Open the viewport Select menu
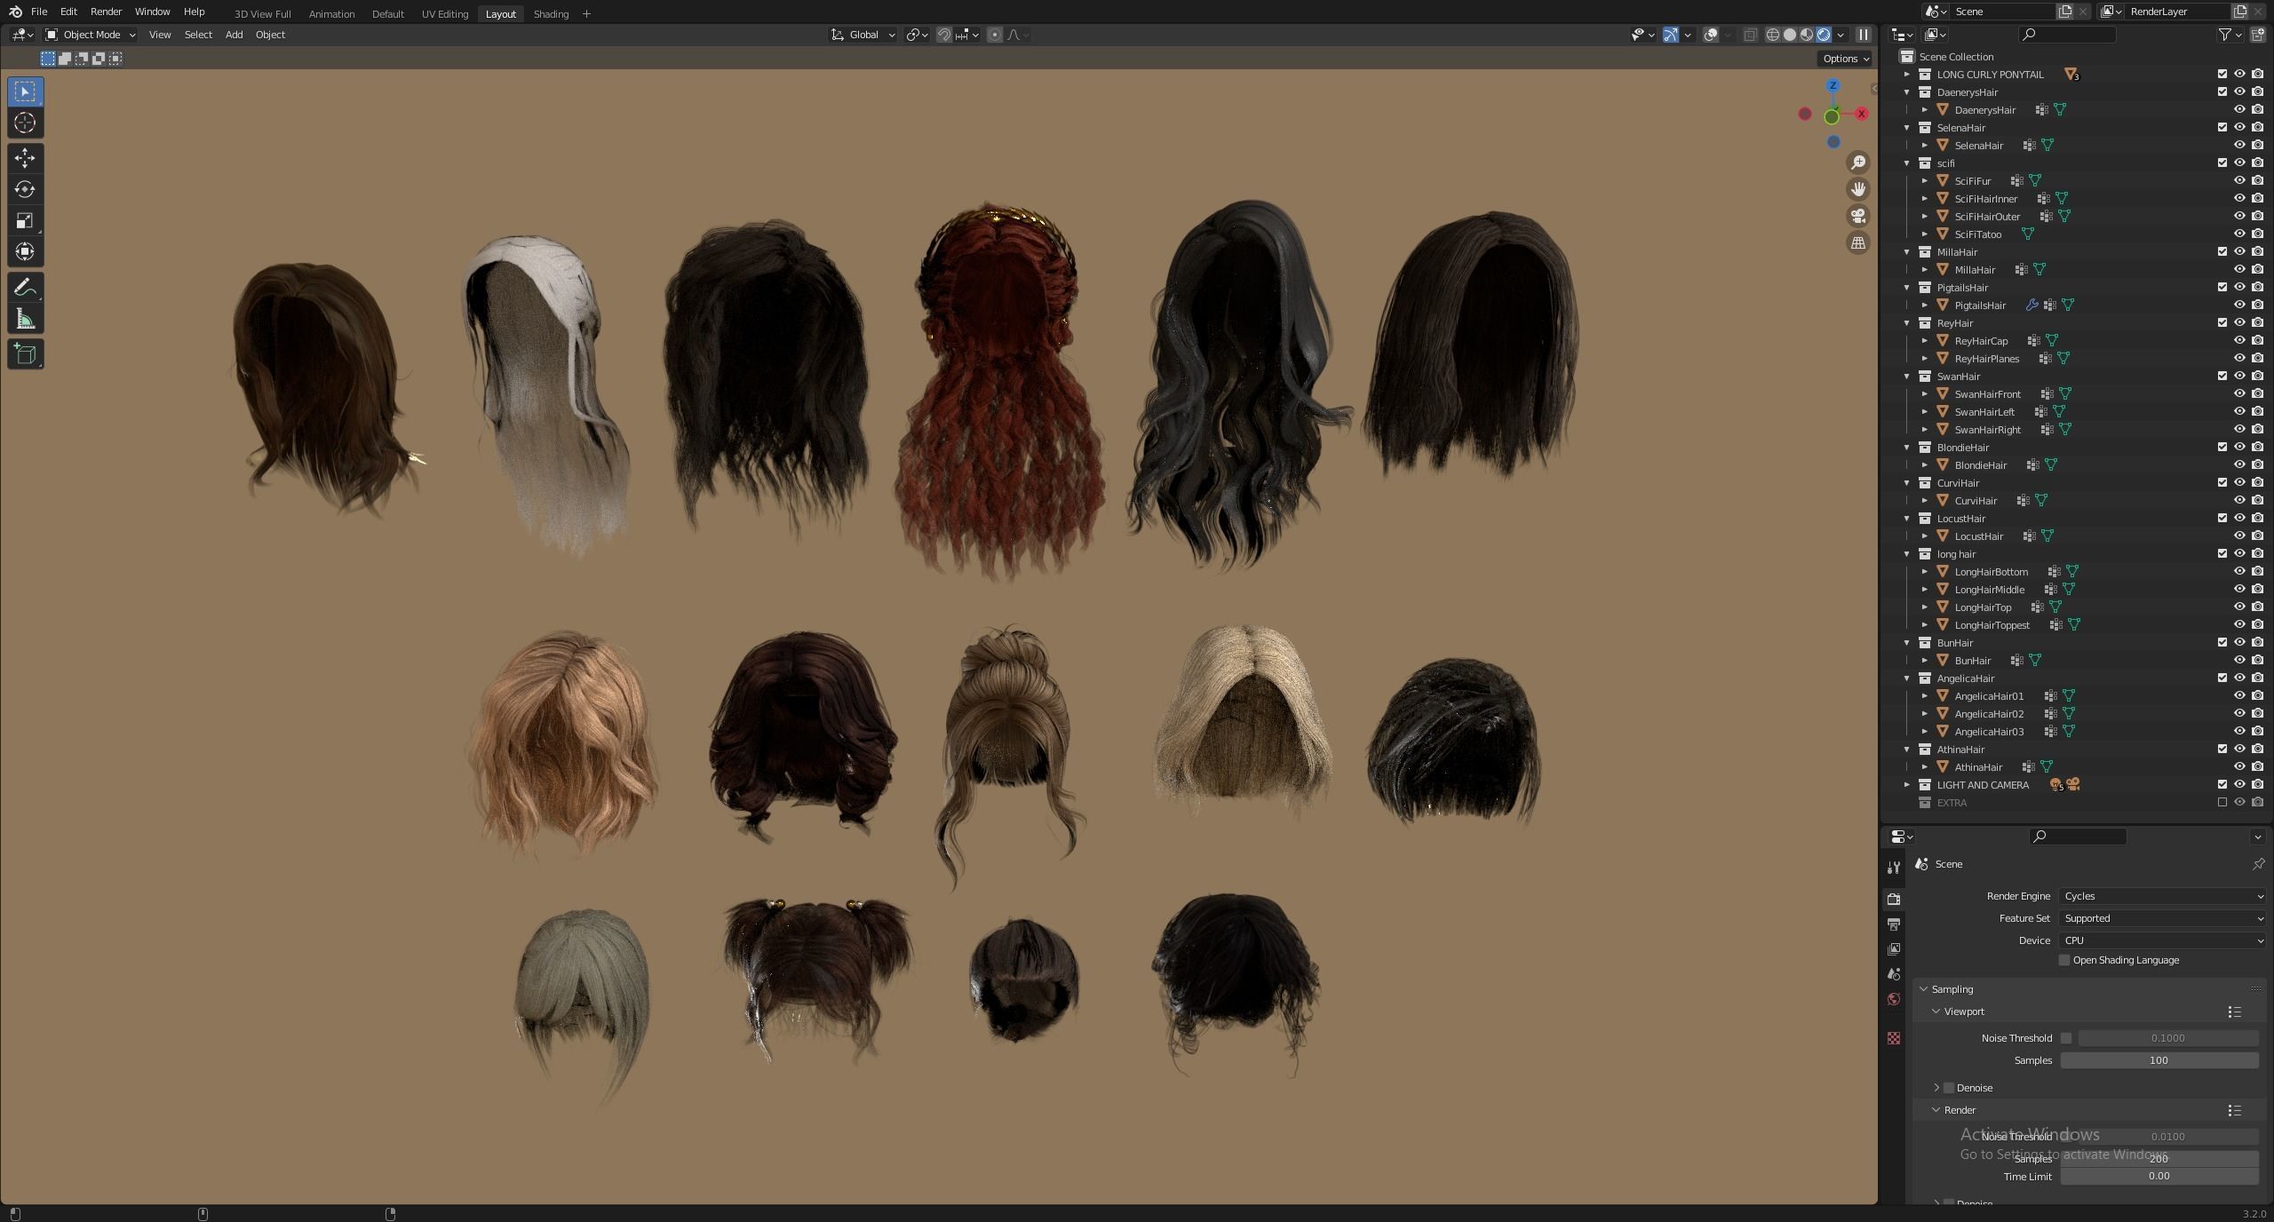Screen dimensions: 2274x1222 (x=198, y=35)
